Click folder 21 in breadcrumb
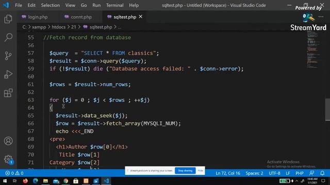 coord(73,27)
